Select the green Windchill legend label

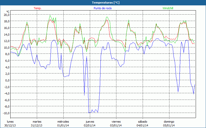click(x=167, y=8)
